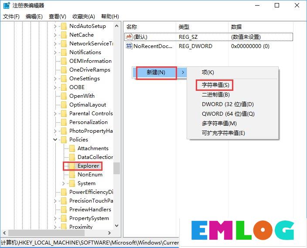Open the 文件(F) menu
This screenshot has width=307, height=248.
click(11, 17)
